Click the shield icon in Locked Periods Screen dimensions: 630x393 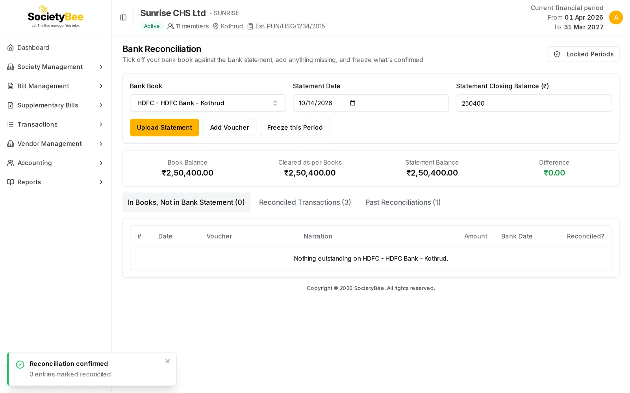[x=557, y=54]
